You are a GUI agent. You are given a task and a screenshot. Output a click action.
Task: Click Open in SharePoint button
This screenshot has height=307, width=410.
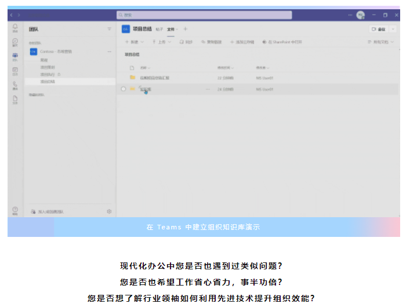pyautogui.click(x=282, y=42)
